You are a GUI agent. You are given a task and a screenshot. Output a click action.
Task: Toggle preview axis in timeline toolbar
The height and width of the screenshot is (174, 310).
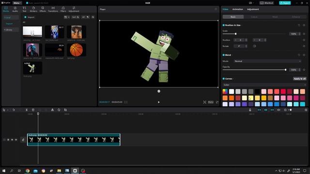point(279,110)
